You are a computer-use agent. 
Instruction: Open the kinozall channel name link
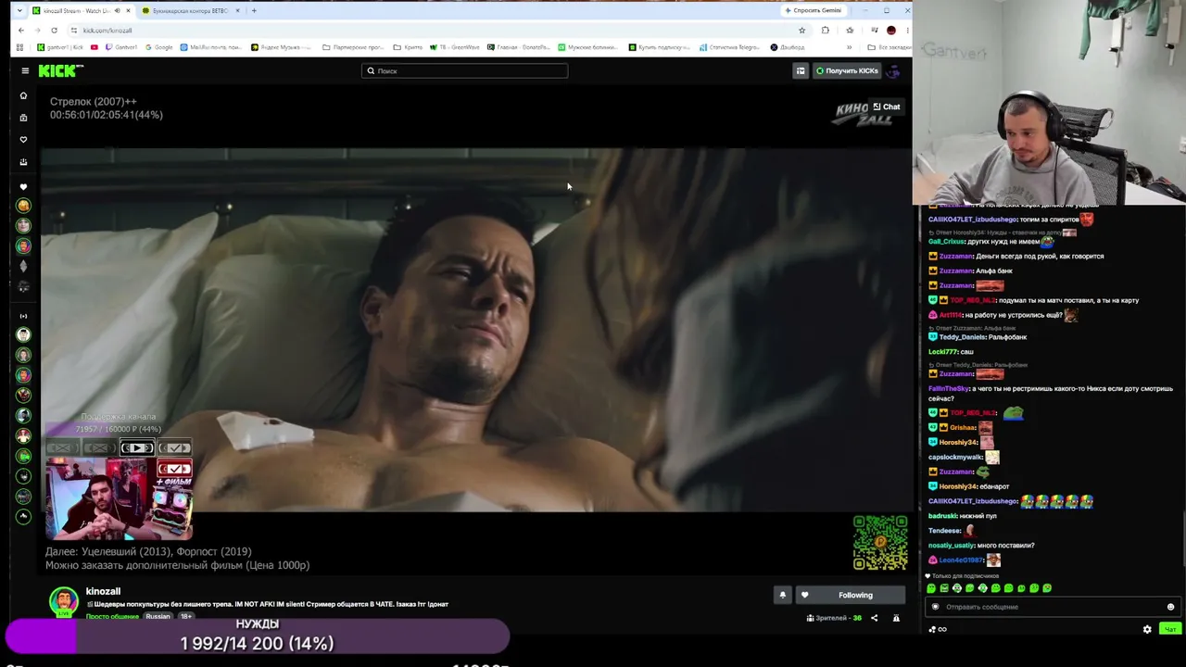click(x=103, y=591)
